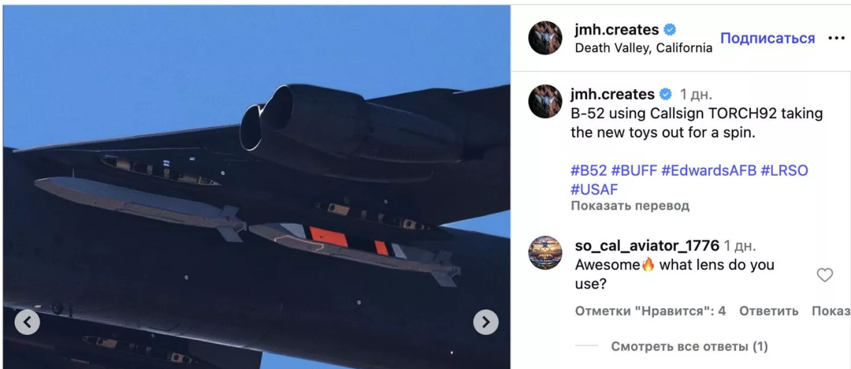Open the #LRSO hashtag

point(784,171)
